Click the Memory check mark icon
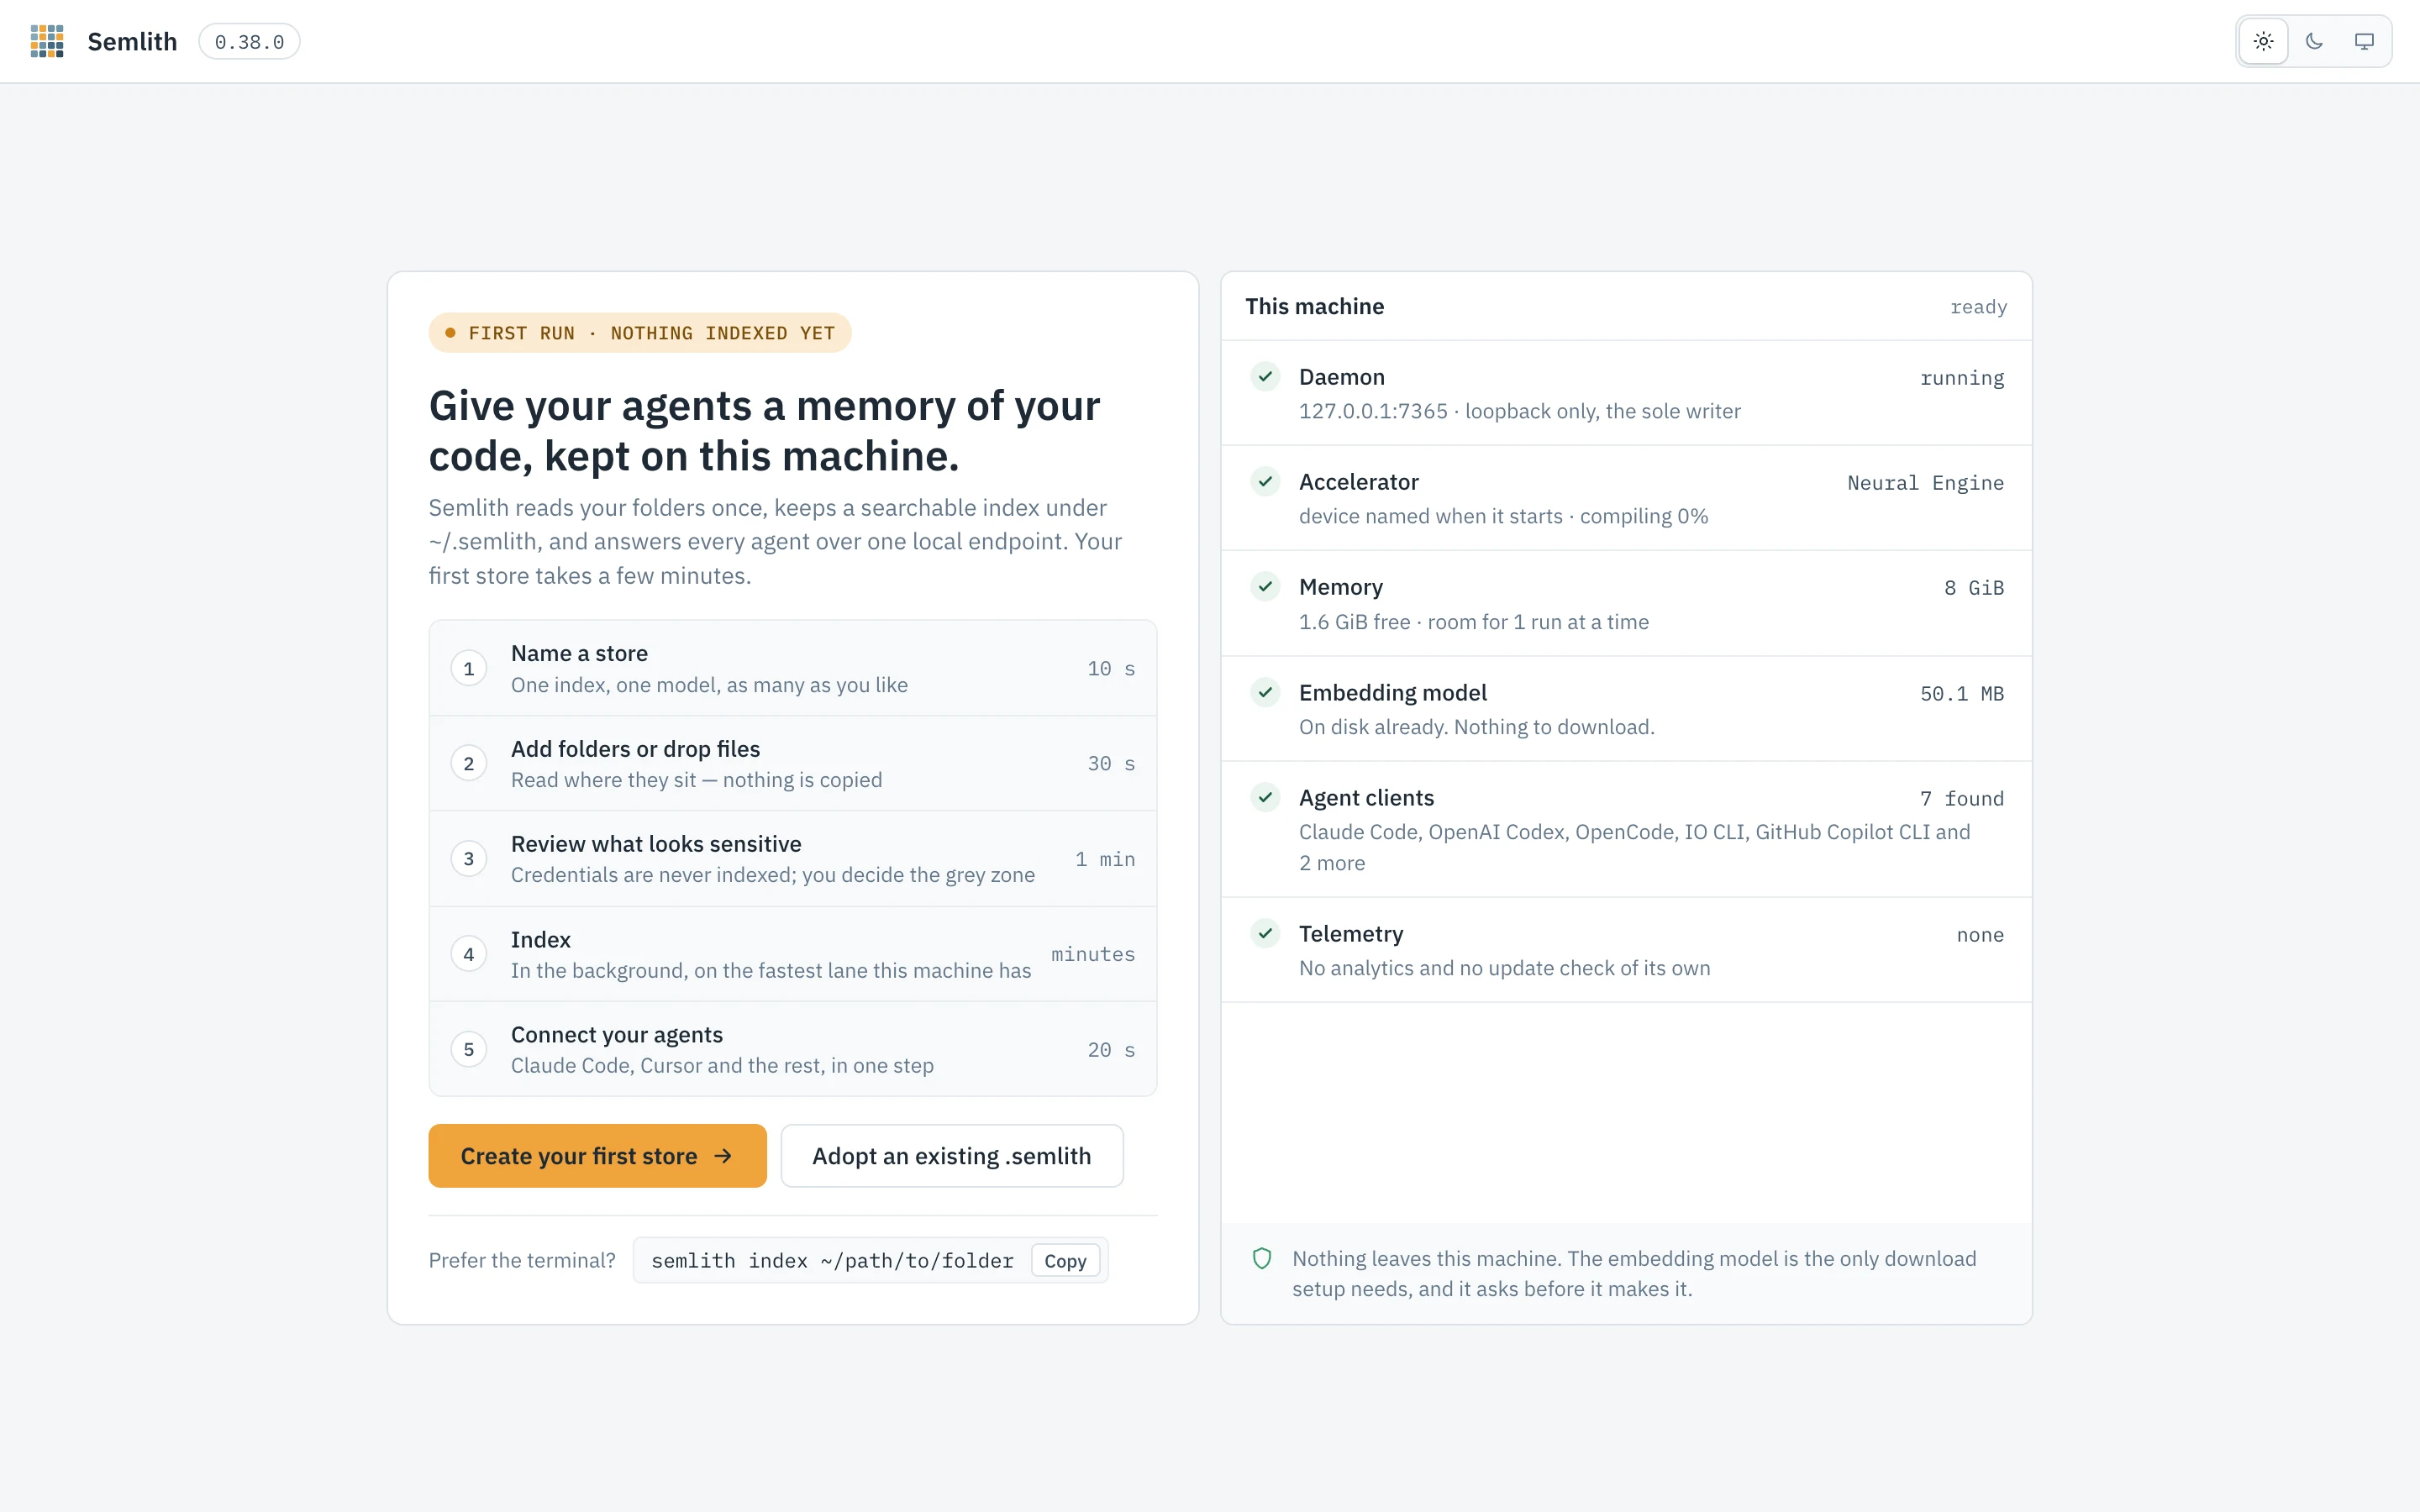Image resolution: width=2420 pixels, height=1512 pixels. [x=1265, y=587]
